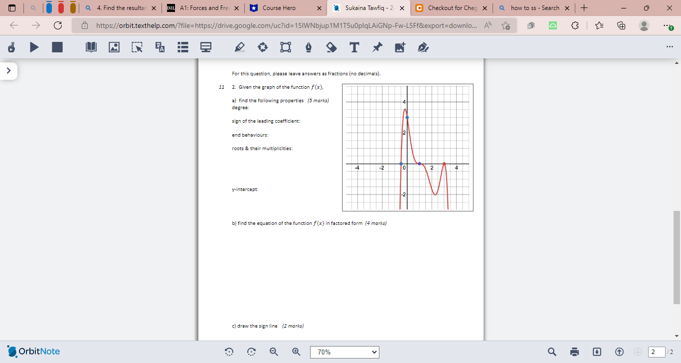The width and height of the screenshot is (681, 363).
Task: Click the page number input field
Action: 656,352
